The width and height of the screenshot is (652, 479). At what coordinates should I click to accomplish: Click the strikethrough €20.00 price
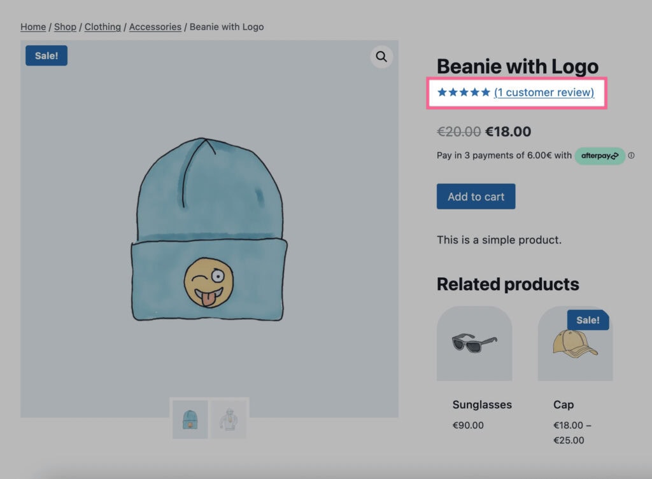pos(458,132)
